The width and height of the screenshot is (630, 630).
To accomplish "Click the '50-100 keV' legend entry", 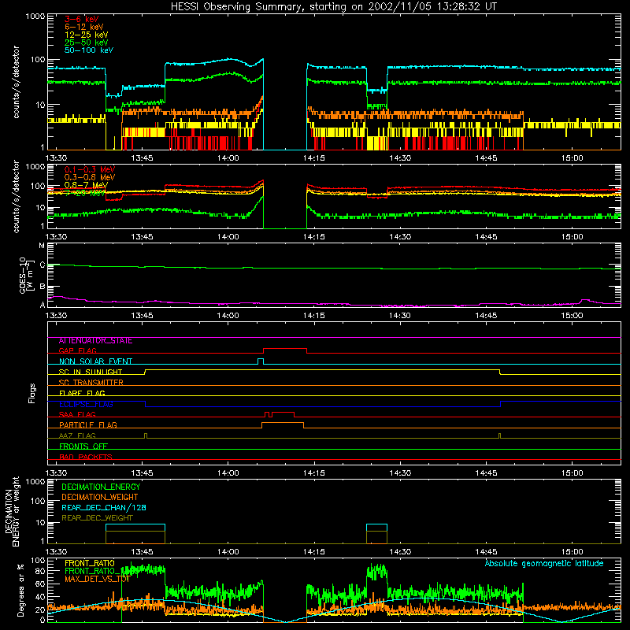I will (x=89, y=50).
